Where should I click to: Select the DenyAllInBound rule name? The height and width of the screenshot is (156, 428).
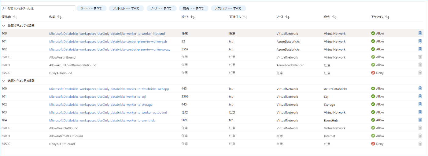61,73
